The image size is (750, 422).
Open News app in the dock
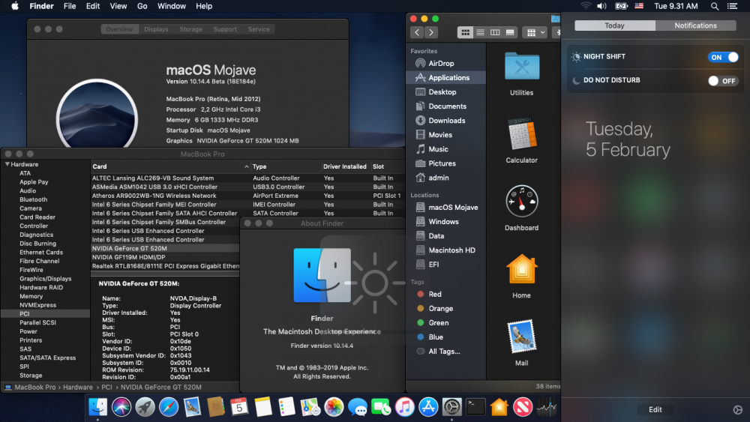tap(522, 407)
